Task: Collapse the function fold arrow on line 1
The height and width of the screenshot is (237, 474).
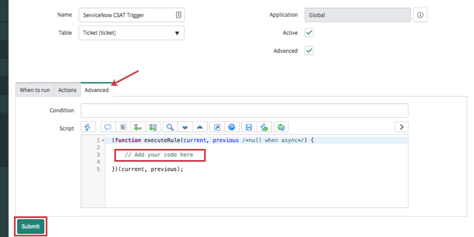Action: click(x=103, y=141)
